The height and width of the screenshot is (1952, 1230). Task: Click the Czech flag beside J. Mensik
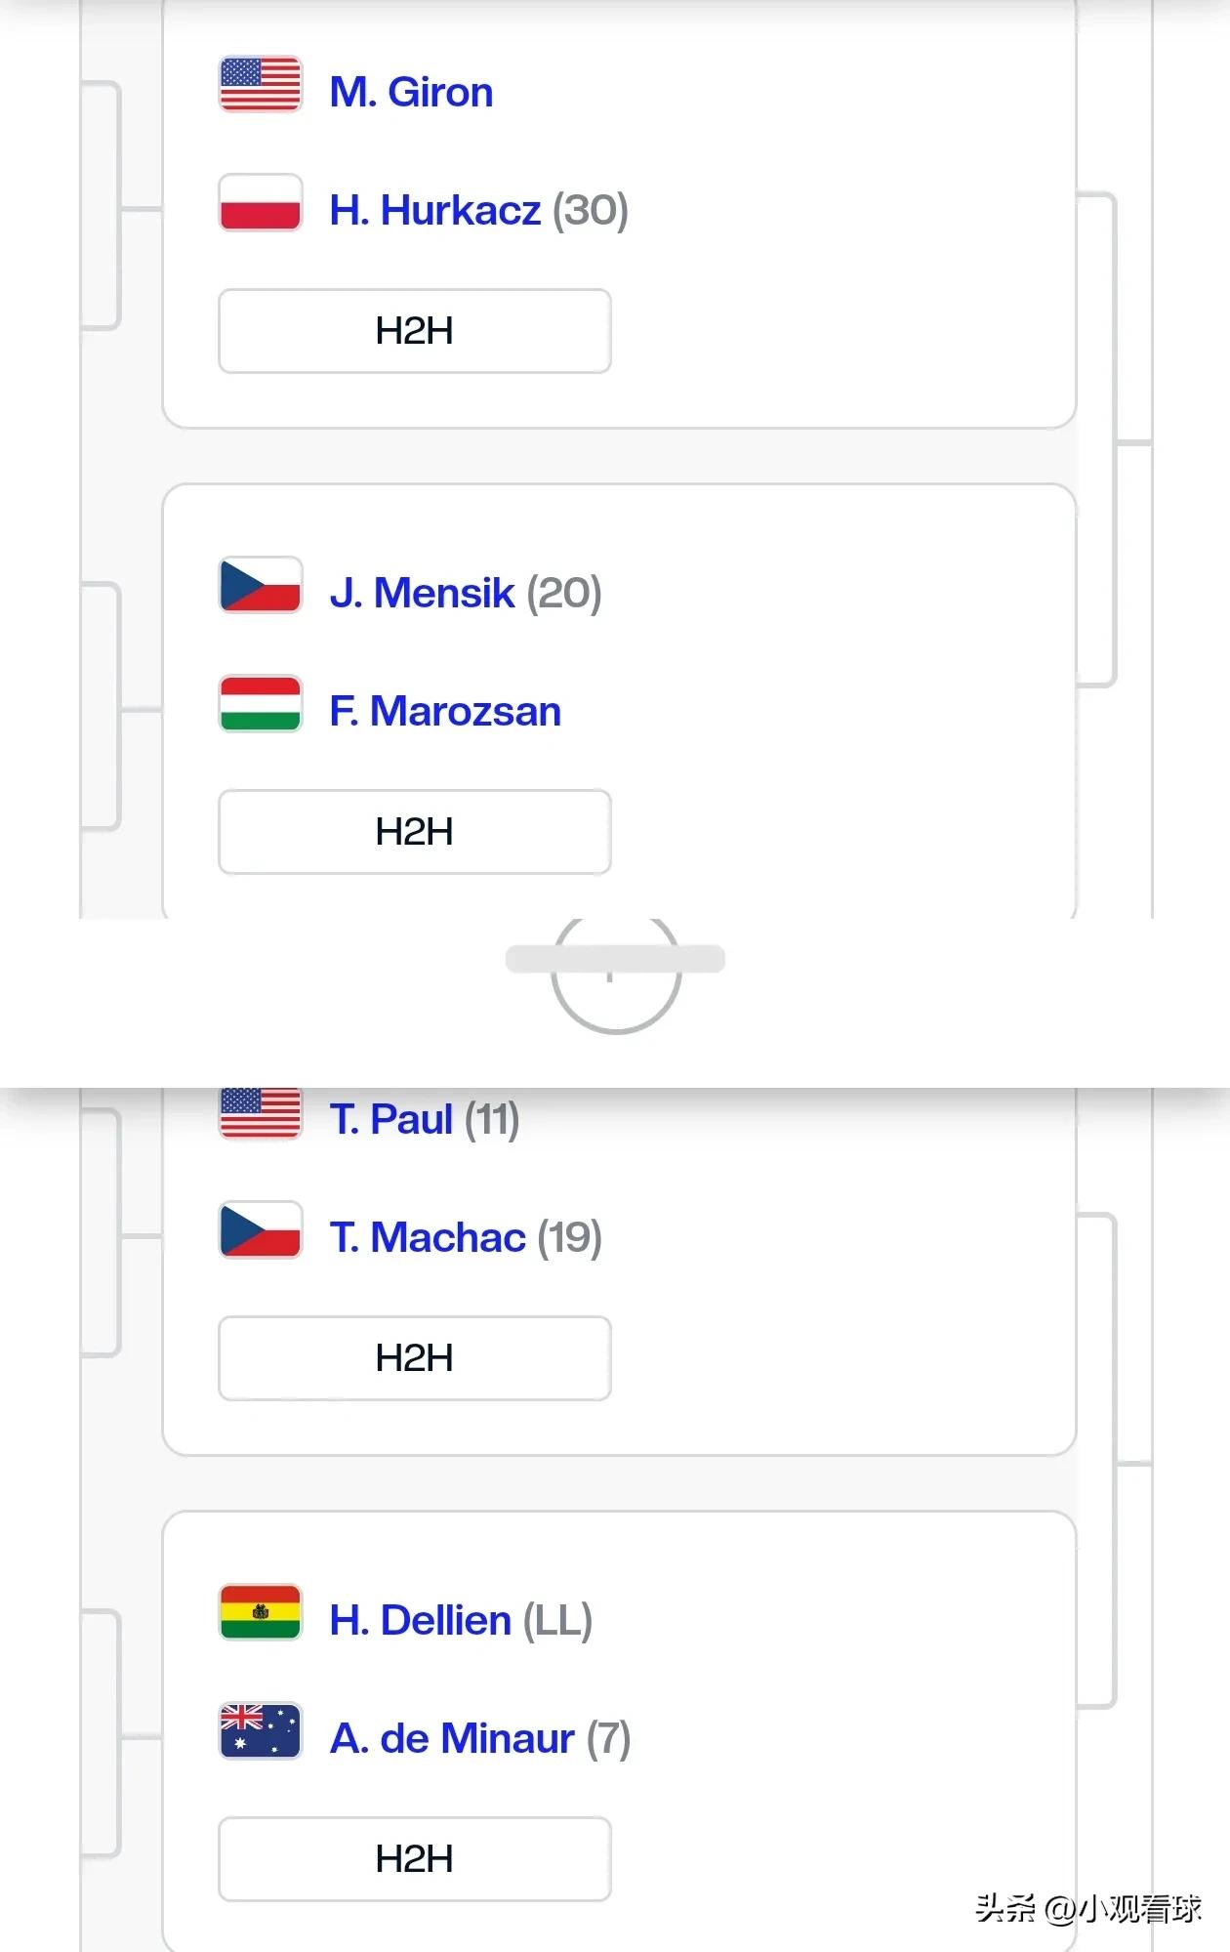261,585
